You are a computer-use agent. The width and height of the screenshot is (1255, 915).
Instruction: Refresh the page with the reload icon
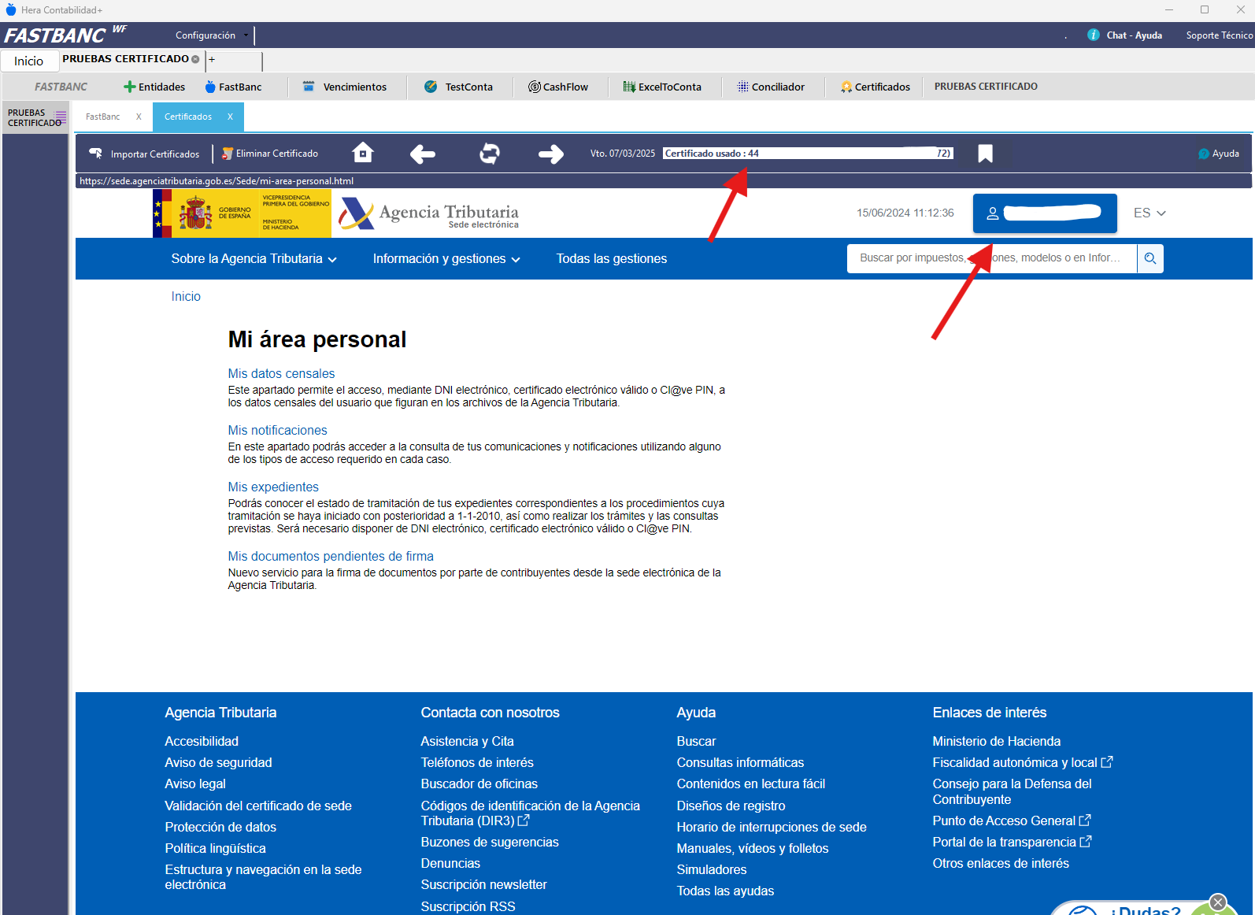point(490,154)
